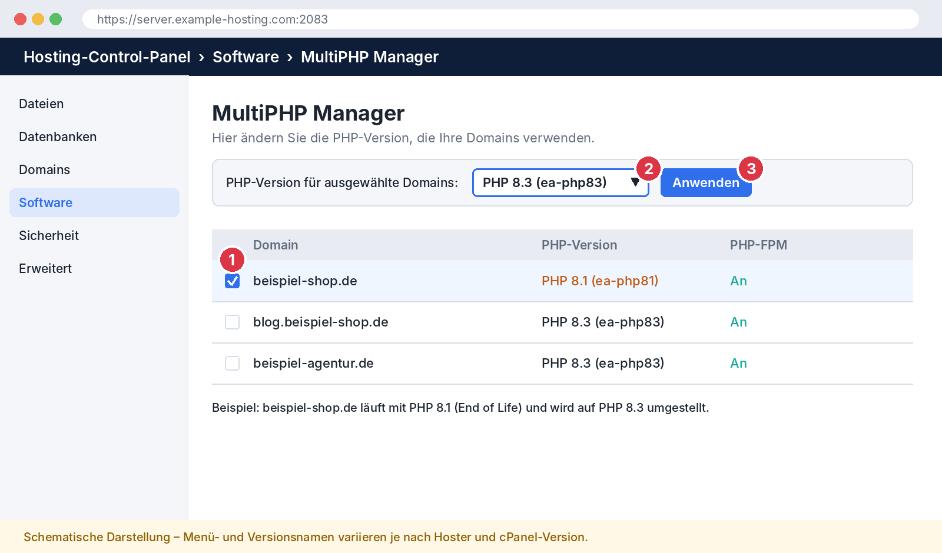Select the beispiel-agentur.de checkbox

point(233,364)
